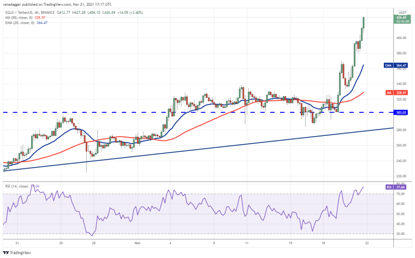The width and height of the screenshot is (415, 258).
Task: Click the blue EMA tag on price axis
Action: click(387, 65)
